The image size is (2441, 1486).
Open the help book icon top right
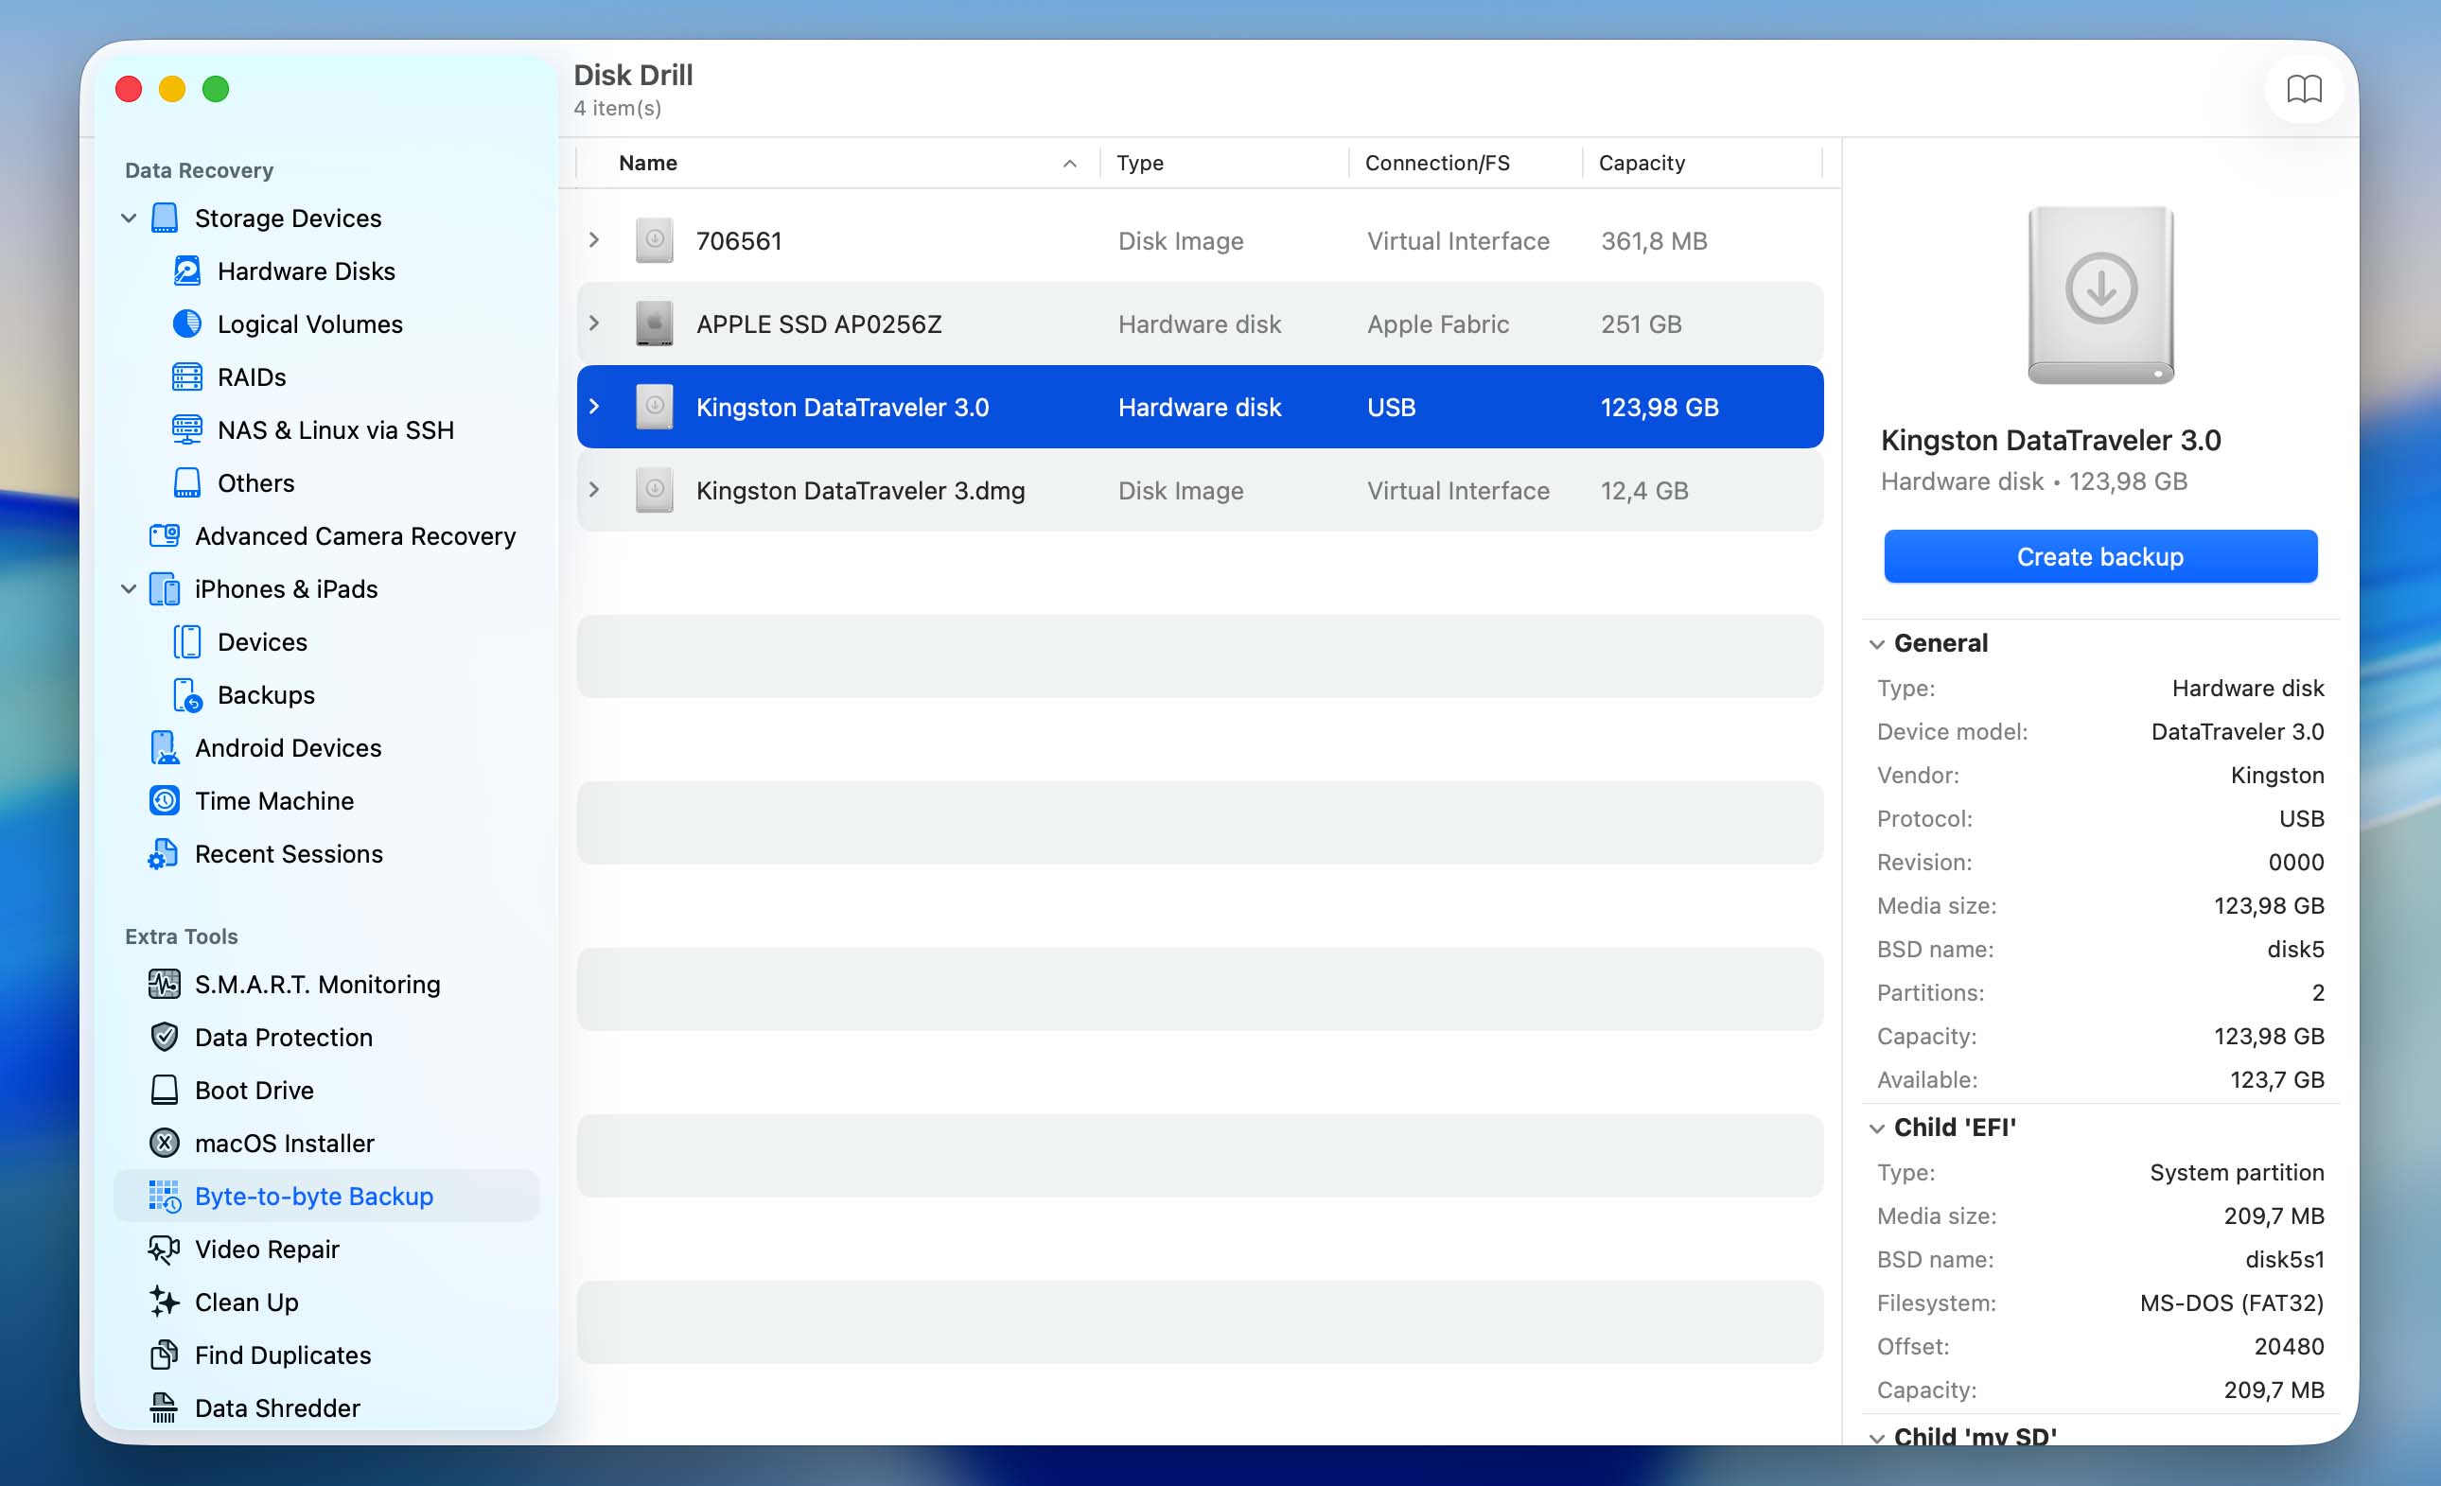tap(2303, 90)
